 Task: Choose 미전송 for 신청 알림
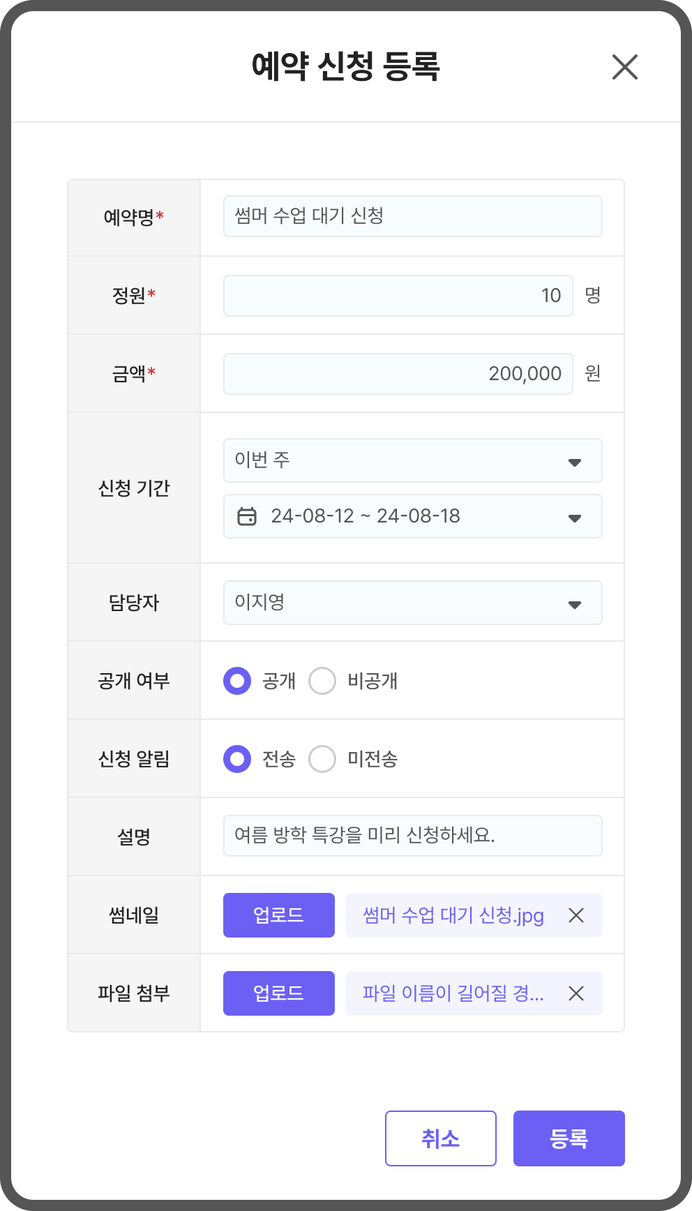pyautogui.click(x=322, y=759)
